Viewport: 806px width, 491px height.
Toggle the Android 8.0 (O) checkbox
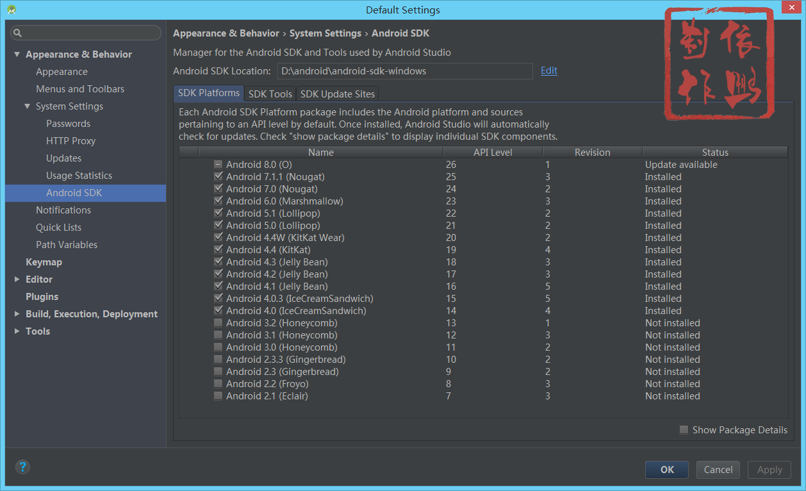[x=218, y=165]
